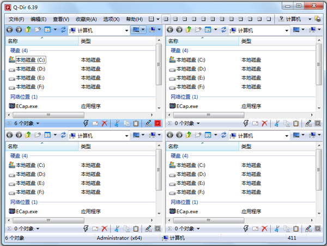Select 本地磁盘 (F:) in the bottom-right pane
The width and height of the screenshot is (327, 246).
click(x=191, y=192)
